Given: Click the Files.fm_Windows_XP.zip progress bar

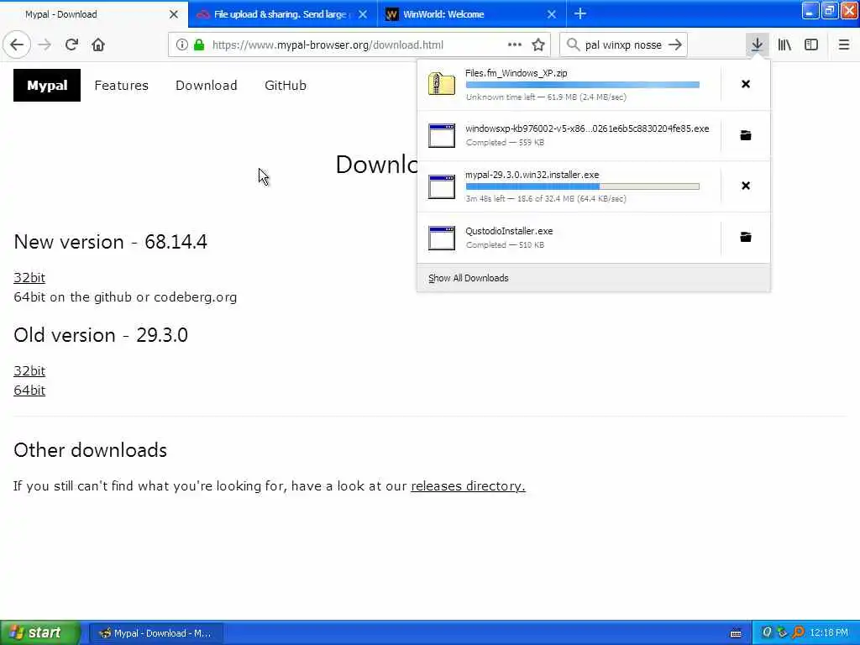Looking at the screenshot, I should click(x=583, y=85).
